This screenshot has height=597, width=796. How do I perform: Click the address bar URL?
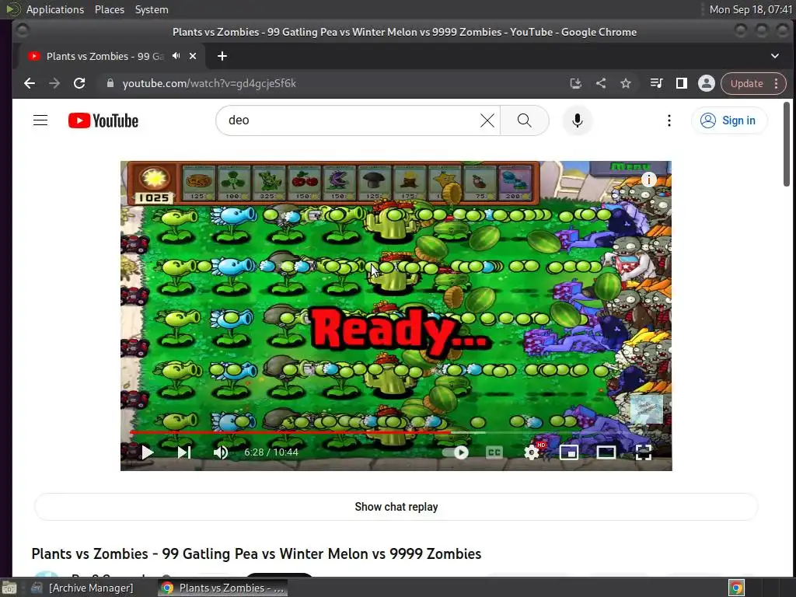209,83
